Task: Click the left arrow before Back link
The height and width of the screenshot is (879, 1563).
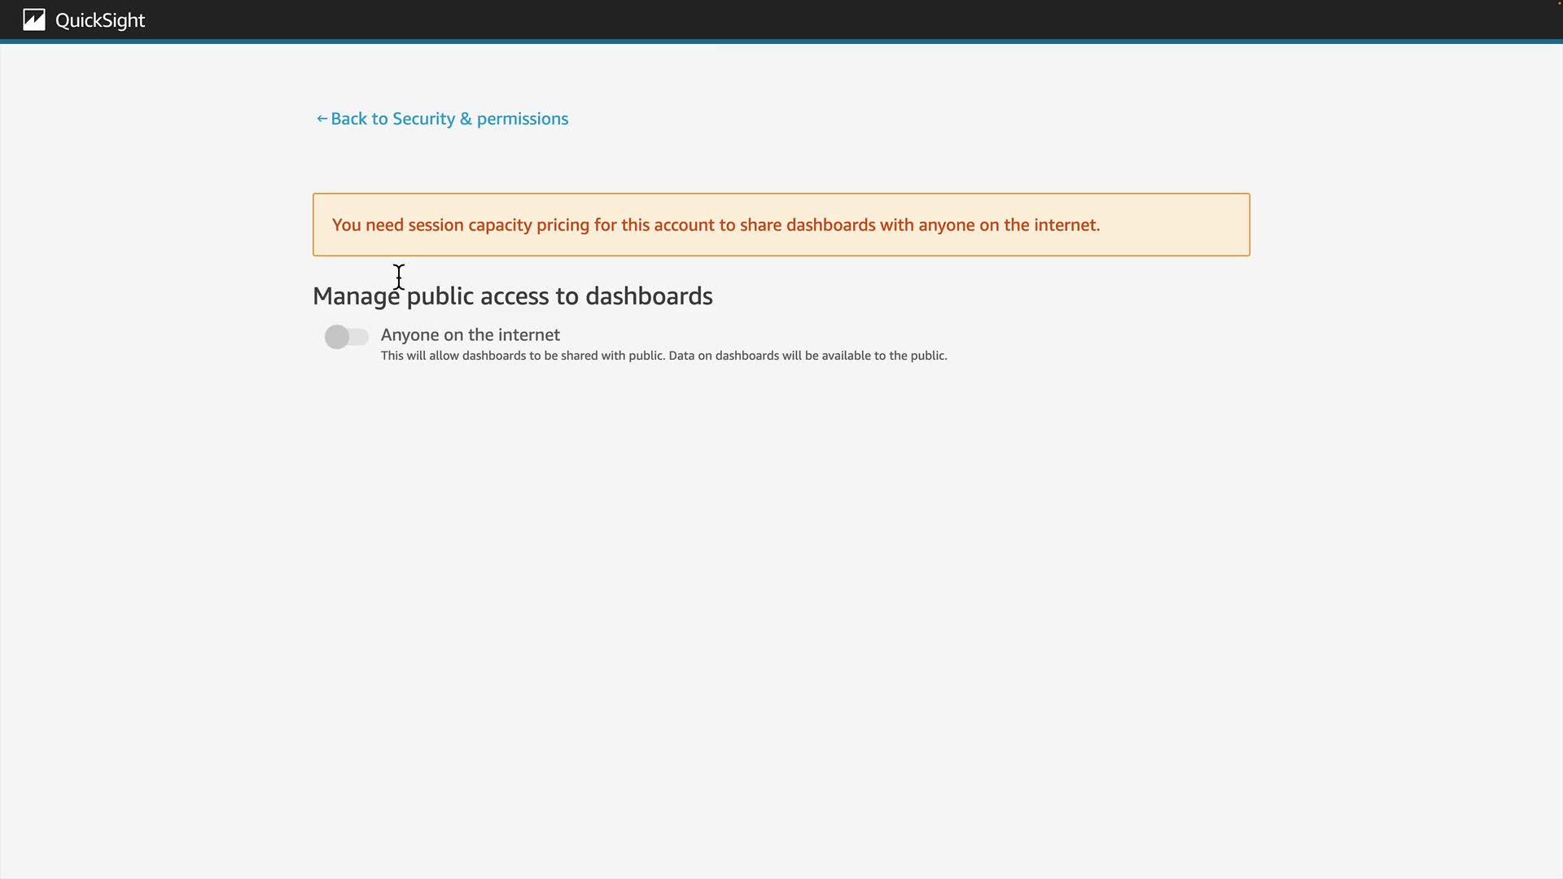Action: [322, 119]
